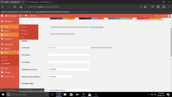The image size is (172, 97).
Task: Select the red-orange-yellow admin color scheme swatch
Action: click(x=149, y=19)
